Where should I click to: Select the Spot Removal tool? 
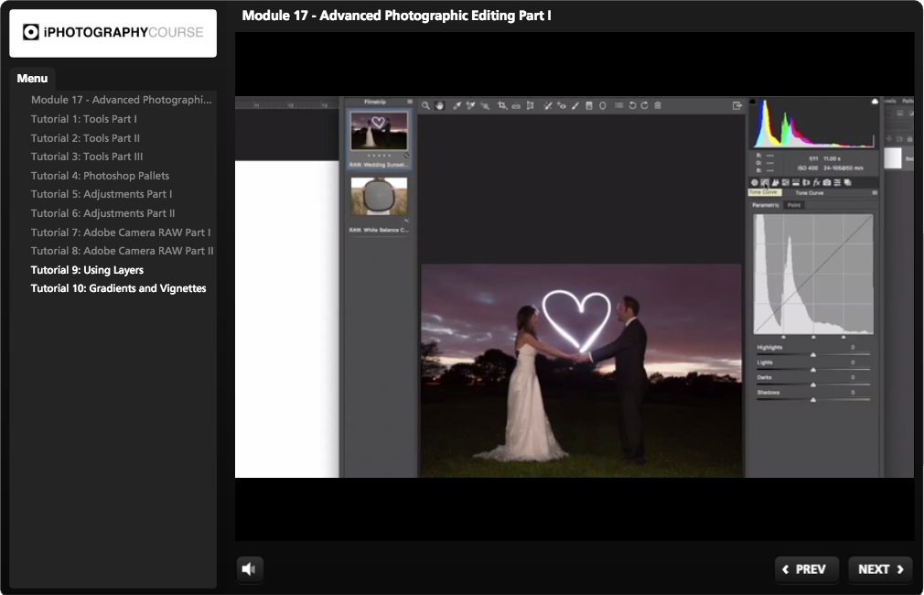[547, 105]
